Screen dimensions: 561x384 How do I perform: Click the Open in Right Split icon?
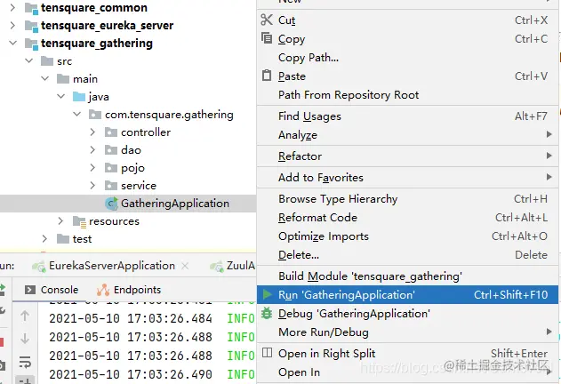(x=267, y=353)
